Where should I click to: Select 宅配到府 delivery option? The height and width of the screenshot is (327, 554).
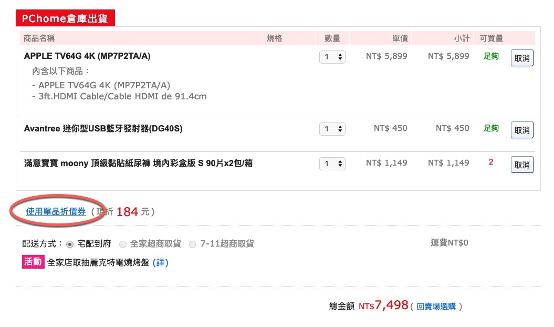point(69,244)
